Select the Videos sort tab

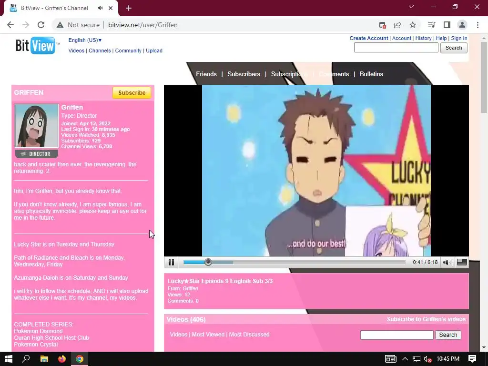(178, 334)
